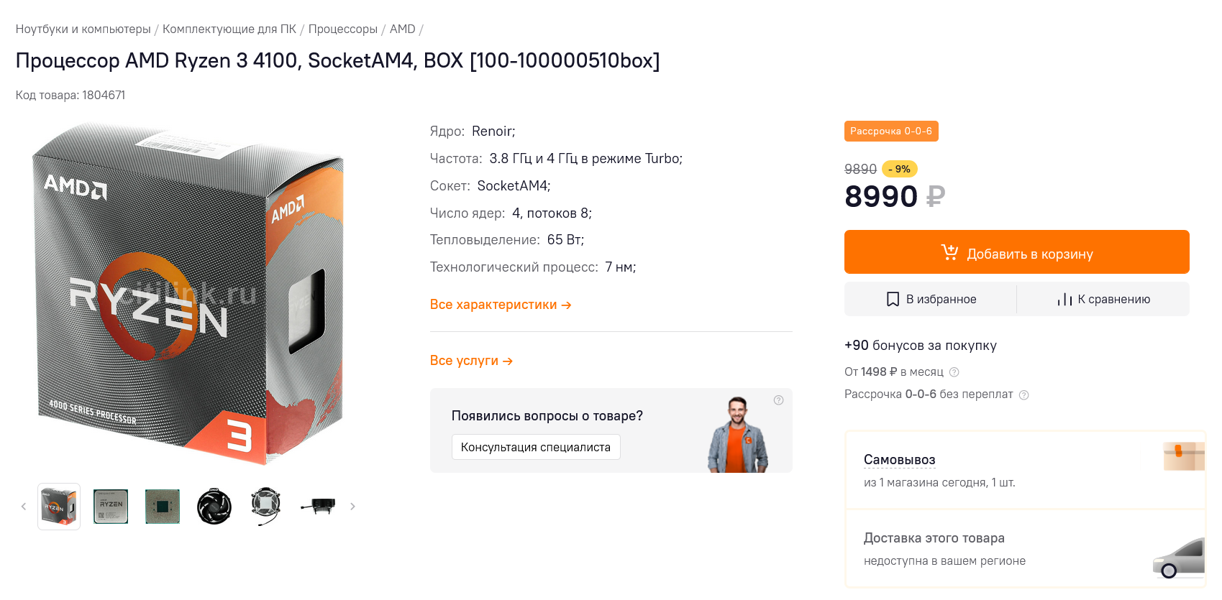Screen dimensions: 1222x600
Task: Open AMD breadcrumb link
Action: pyautogui.click(x=402, y=29)
